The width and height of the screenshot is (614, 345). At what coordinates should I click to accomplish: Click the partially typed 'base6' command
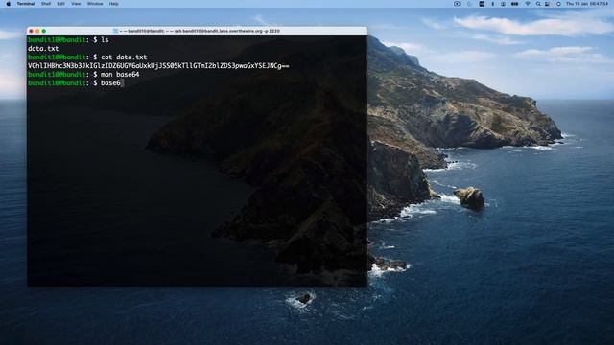coord(110,83)
